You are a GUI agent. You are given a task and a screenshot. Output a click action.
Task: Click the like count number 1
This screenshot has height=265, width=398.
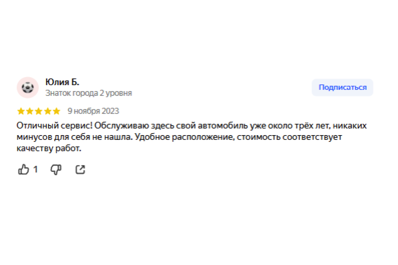tap(35, 170)
